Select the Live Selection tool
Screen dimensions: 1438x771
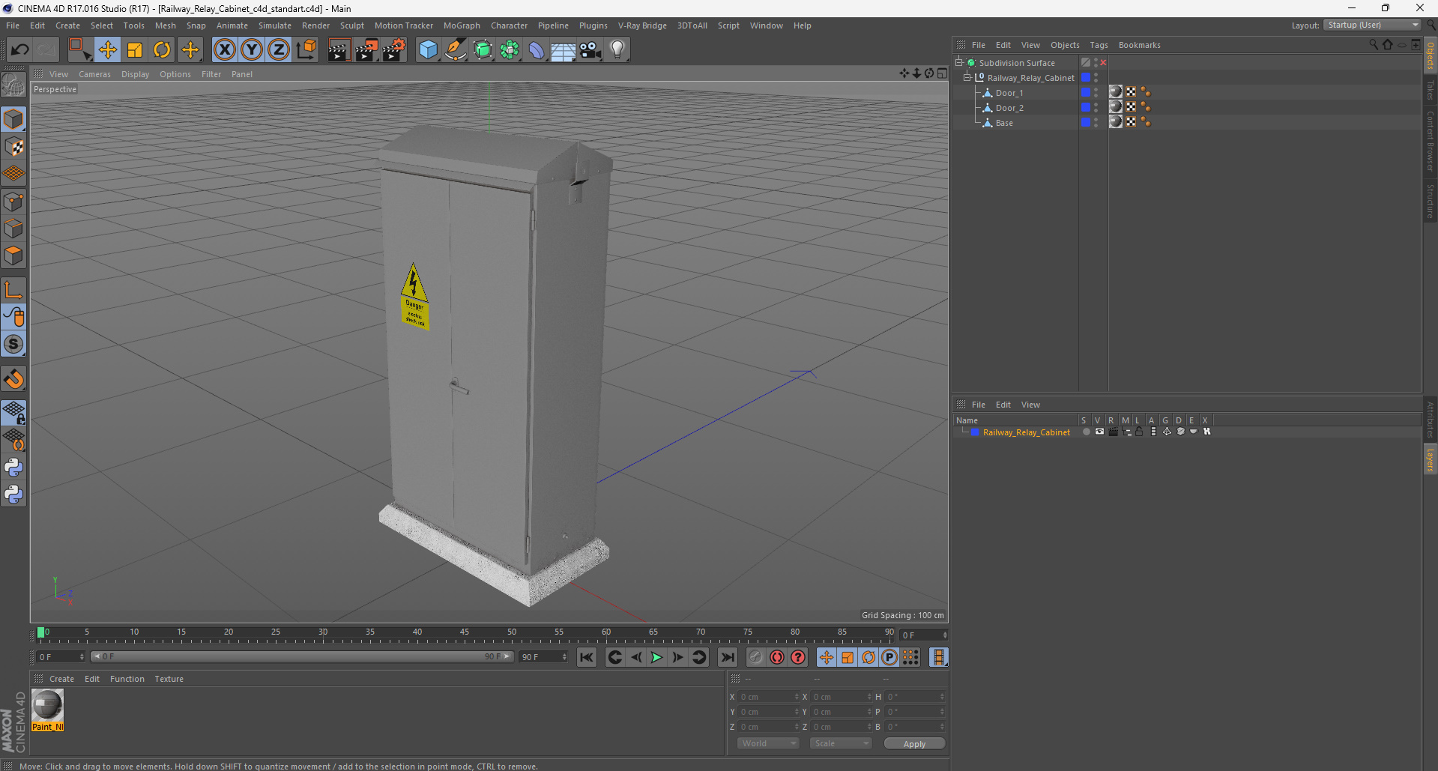79,50
